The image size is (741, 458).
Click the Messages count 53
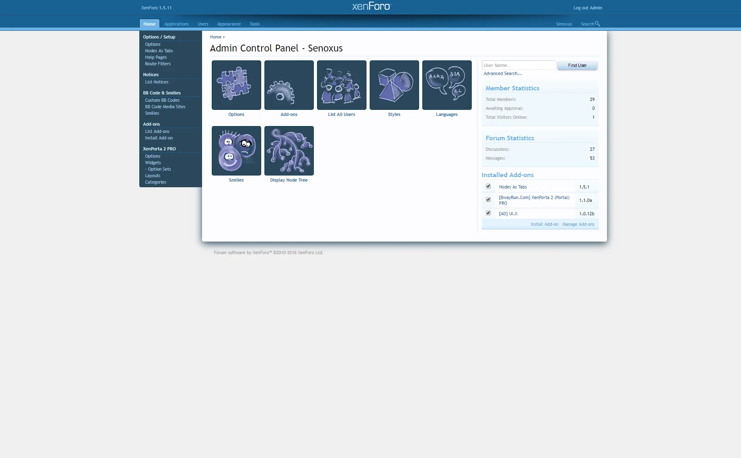tap(592, 158)
